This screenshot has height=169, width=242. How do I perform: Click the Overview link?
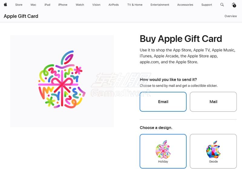(231, 16)
